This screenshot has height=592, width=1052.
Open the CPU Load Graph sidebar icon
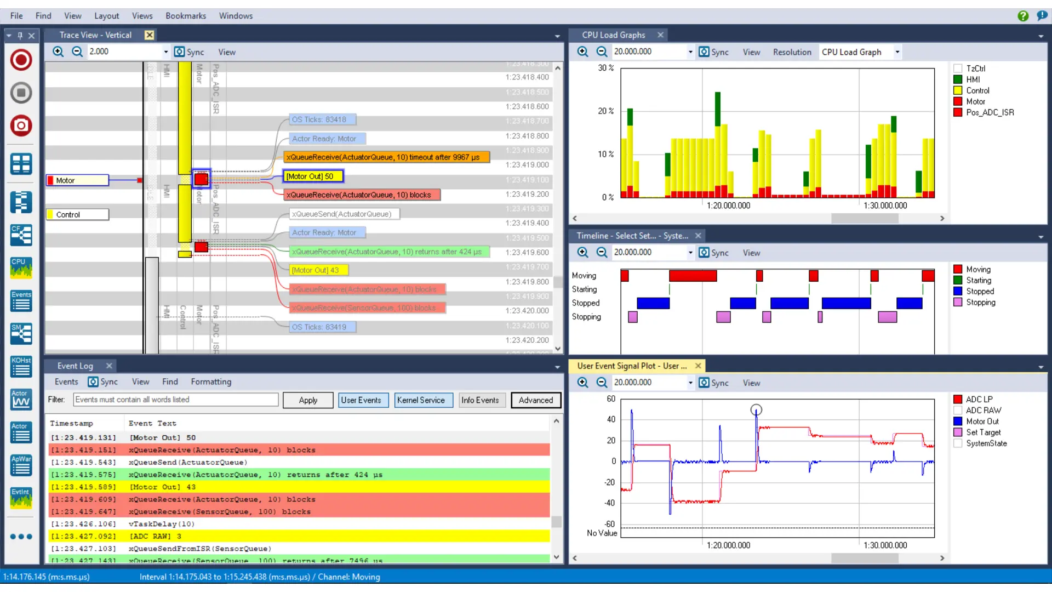[x=21, y=267]
